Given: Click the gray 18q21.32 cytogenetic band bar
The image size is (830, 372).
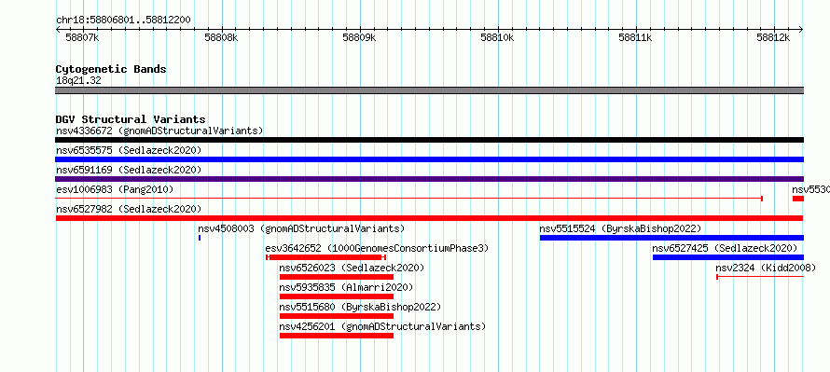Looking at the screenshot, I should (429, 90).
